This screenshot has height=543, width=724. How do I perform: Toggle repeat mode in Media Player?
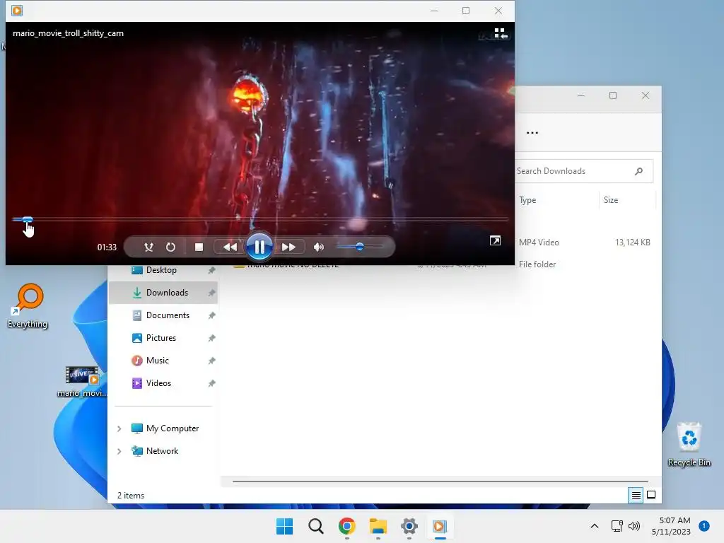click(170, 247)
